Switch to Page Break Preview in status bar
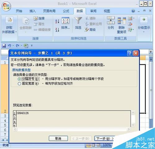Screen dimensions: 155x149 pos(98,145)
